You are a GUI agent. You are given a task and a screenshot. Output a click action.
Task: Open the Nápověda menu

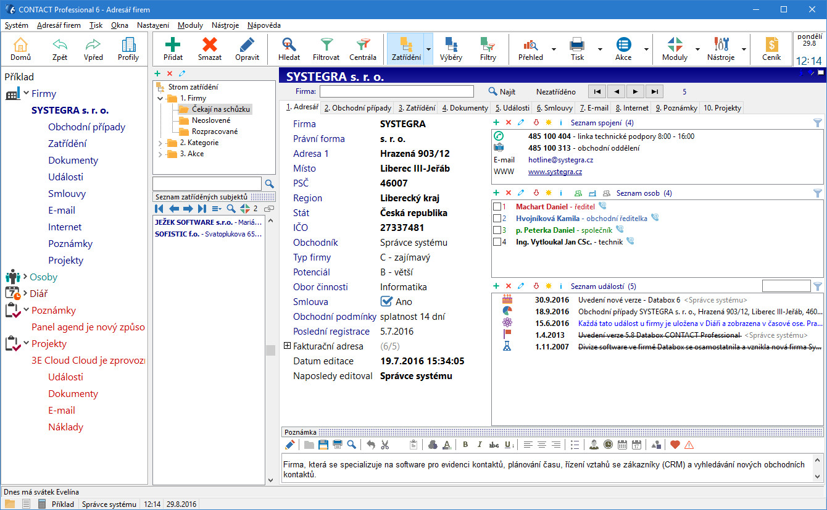click(x=264, y=25)
